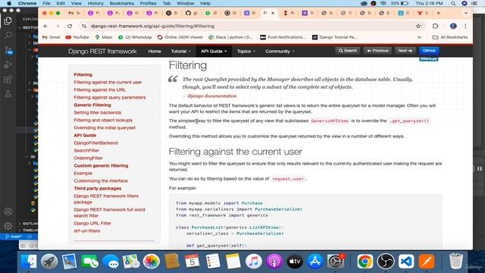
Task: Open Podcasts app in Dock
Action: [274, 262]
